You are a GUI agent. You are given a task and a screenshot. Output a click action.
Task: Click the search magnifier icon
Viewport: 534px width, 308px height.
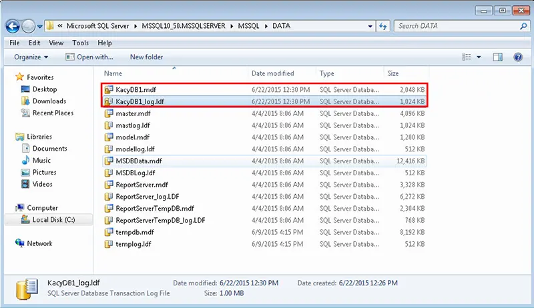tap(523, 26)
